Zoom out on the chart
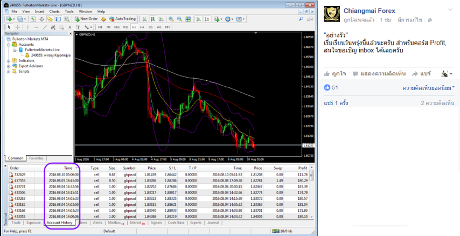 [179, 19]
